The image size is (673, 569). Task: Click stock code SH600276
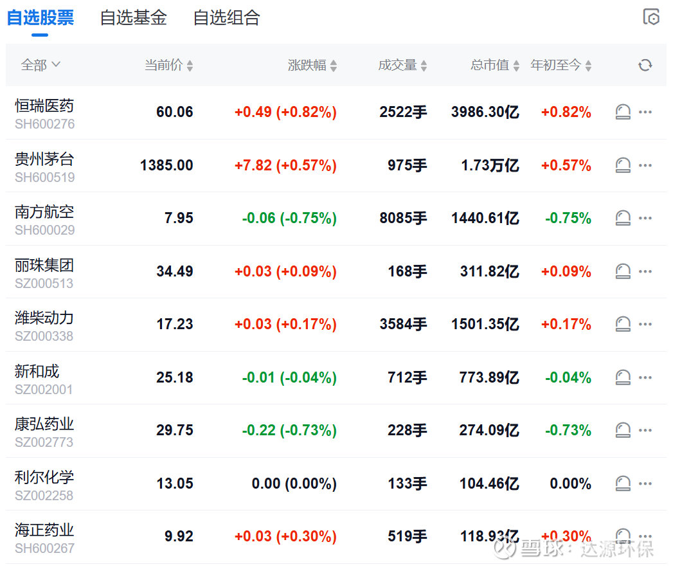click(x=44, y=124)
